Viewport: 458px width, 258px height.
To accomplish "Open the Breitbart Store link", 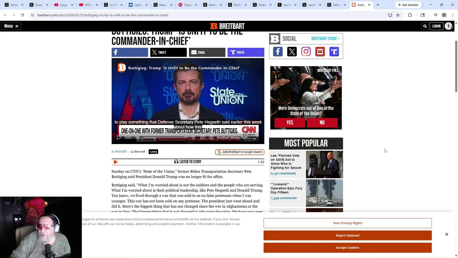I will click(325, 39).
